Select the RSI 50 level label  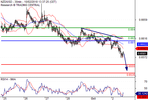(x=146, y=88)
